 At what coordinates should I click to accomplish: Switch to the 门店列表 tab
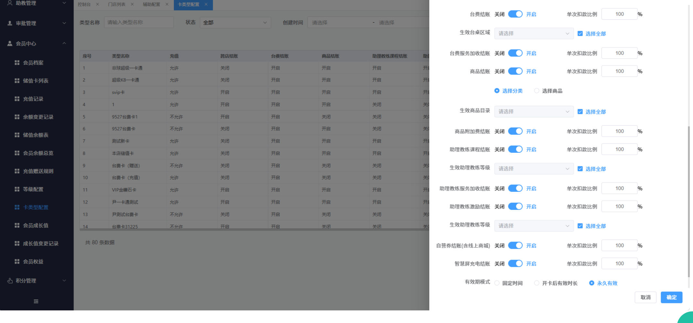117,4
